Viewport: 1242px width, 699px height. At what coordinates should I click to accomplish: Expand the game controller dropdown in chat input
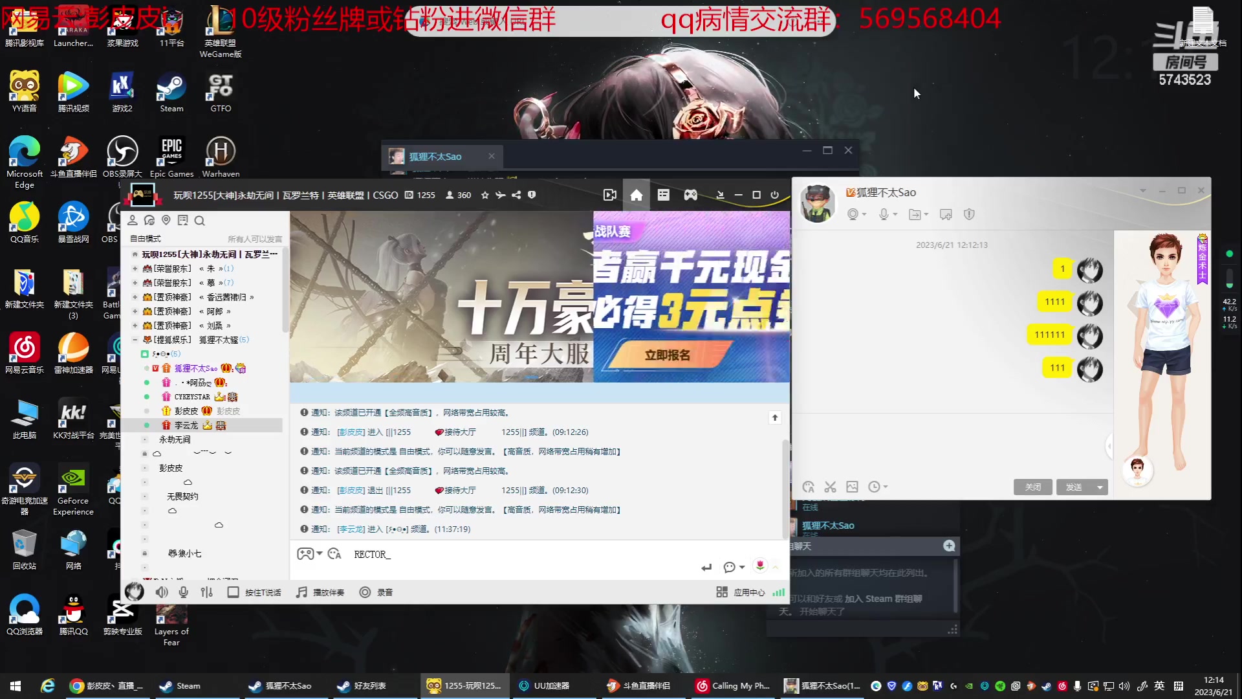tap(320, 553)
